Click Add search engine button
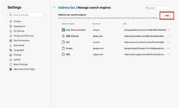 point(167,16)
